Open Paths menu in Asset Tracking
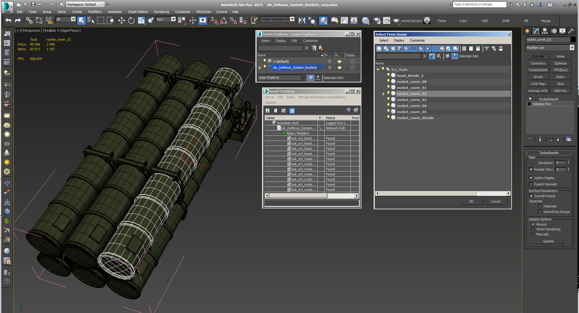The width and height of the screenshot is (579, 313). pos(290,97)
